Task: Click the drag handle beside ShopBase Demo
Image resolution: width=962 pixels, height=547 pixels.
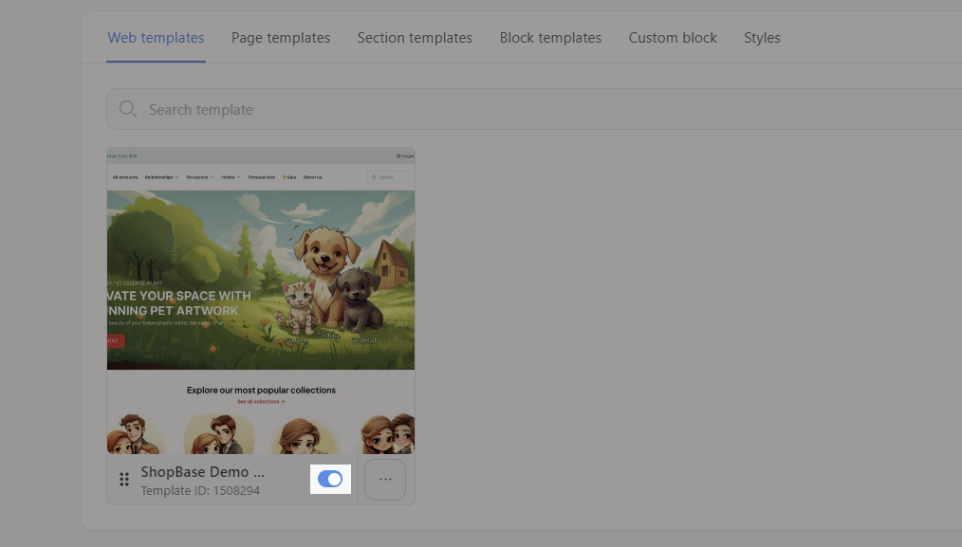Action: point(124,480)
